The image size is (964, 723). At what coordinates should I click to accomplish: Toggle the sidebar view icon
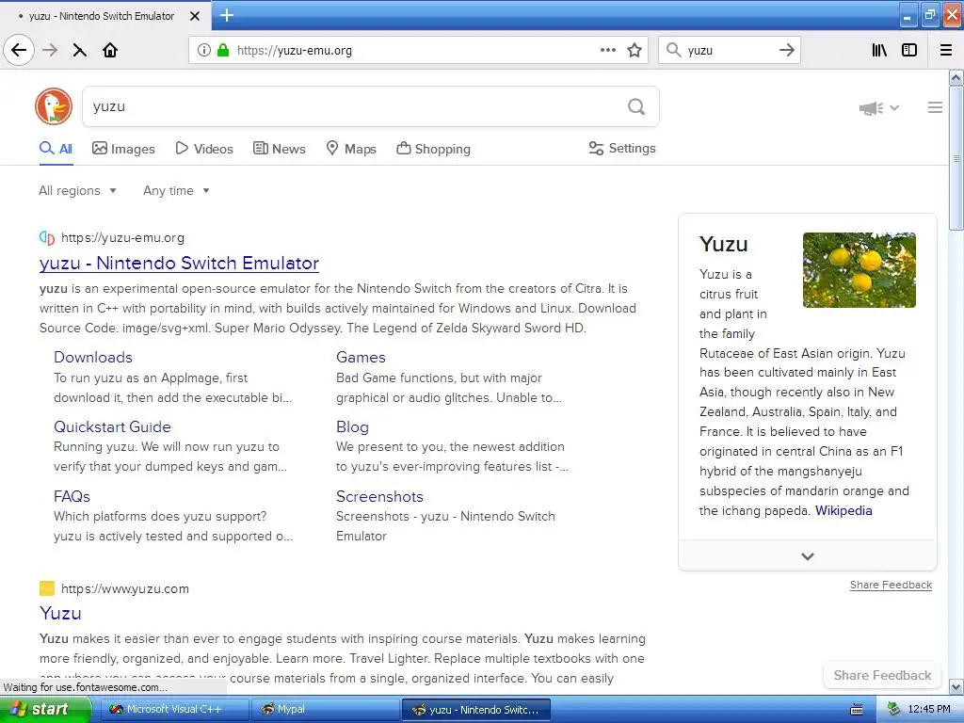[x=909, y=50]
